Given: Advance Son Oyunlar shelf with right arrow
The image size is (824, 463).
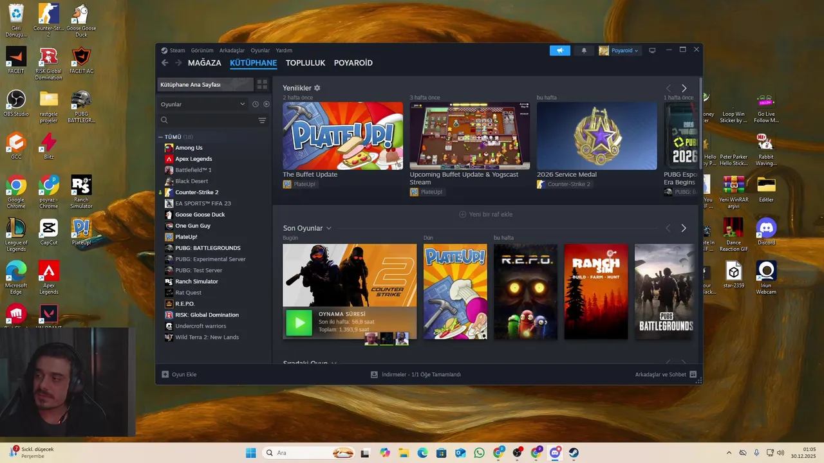Looking at the screenshot, I should [x=684, y=228].
